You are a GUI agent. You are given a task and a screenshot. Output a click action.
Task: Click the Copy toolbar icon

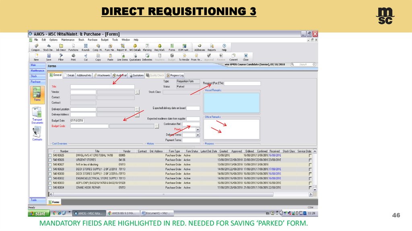click(98, 57)
